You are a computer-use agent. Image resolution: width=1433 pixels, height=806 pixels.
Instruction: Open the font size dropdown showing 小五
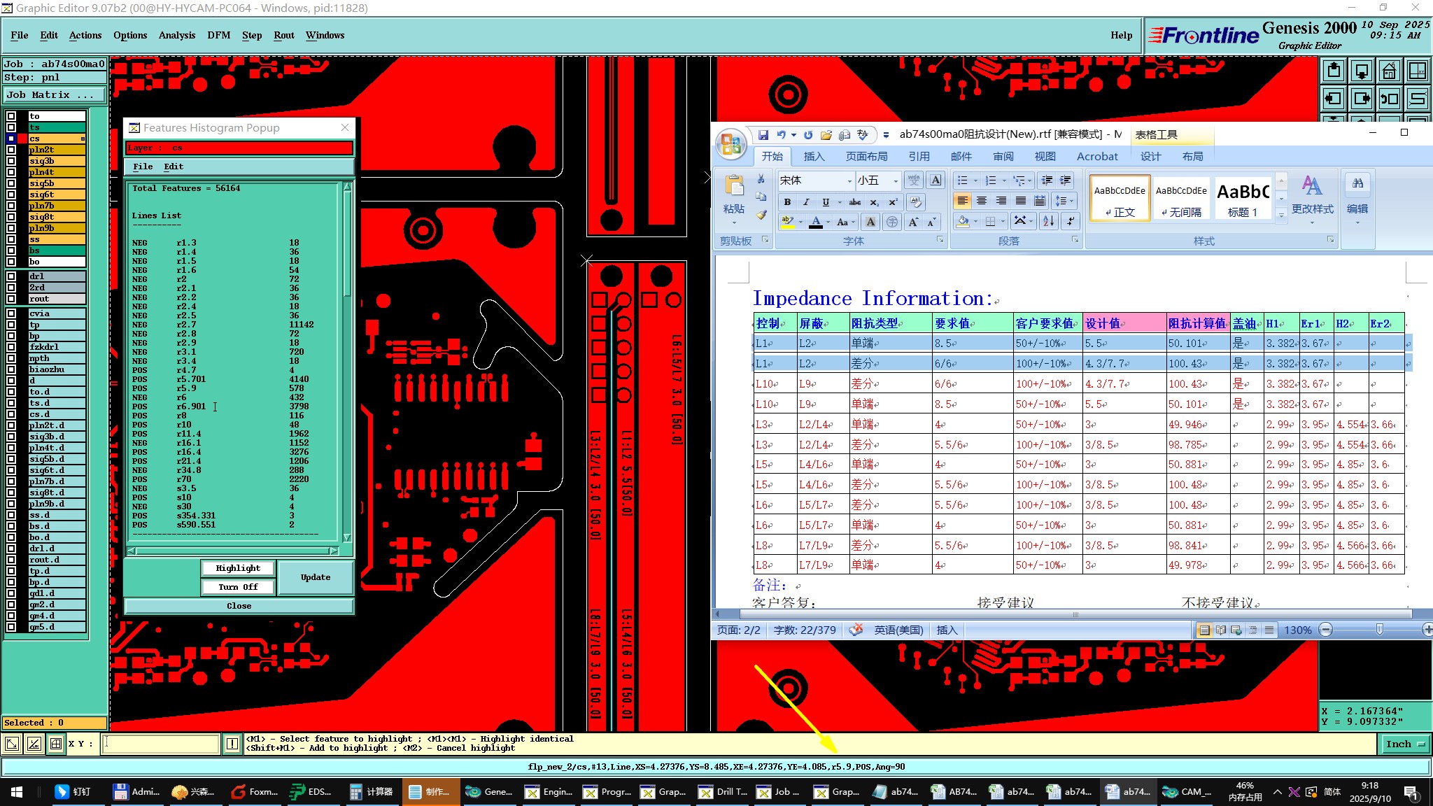895,181
